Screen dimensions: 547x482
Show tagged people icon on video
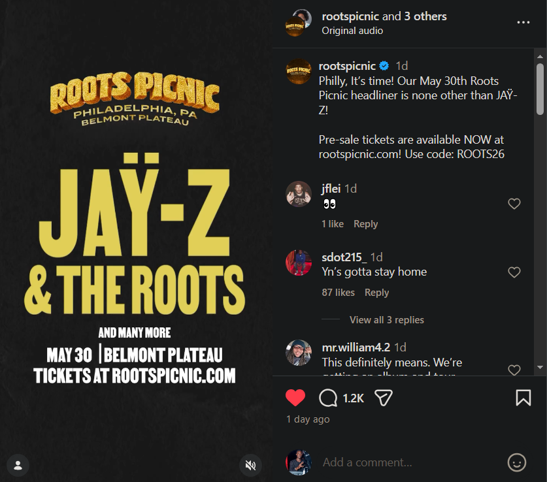coord(18,465)
